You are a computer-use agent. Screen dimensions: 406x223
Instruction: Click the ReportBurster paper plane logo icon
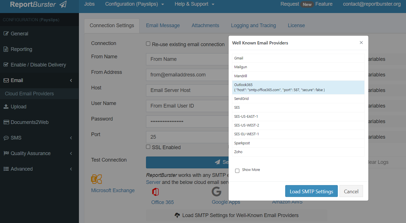point(63,4)
